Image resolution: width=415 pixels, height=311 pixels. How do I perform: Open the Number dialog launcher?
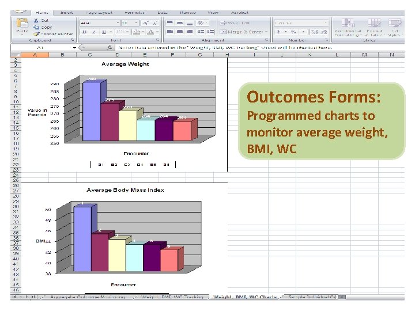coord(327,40)
